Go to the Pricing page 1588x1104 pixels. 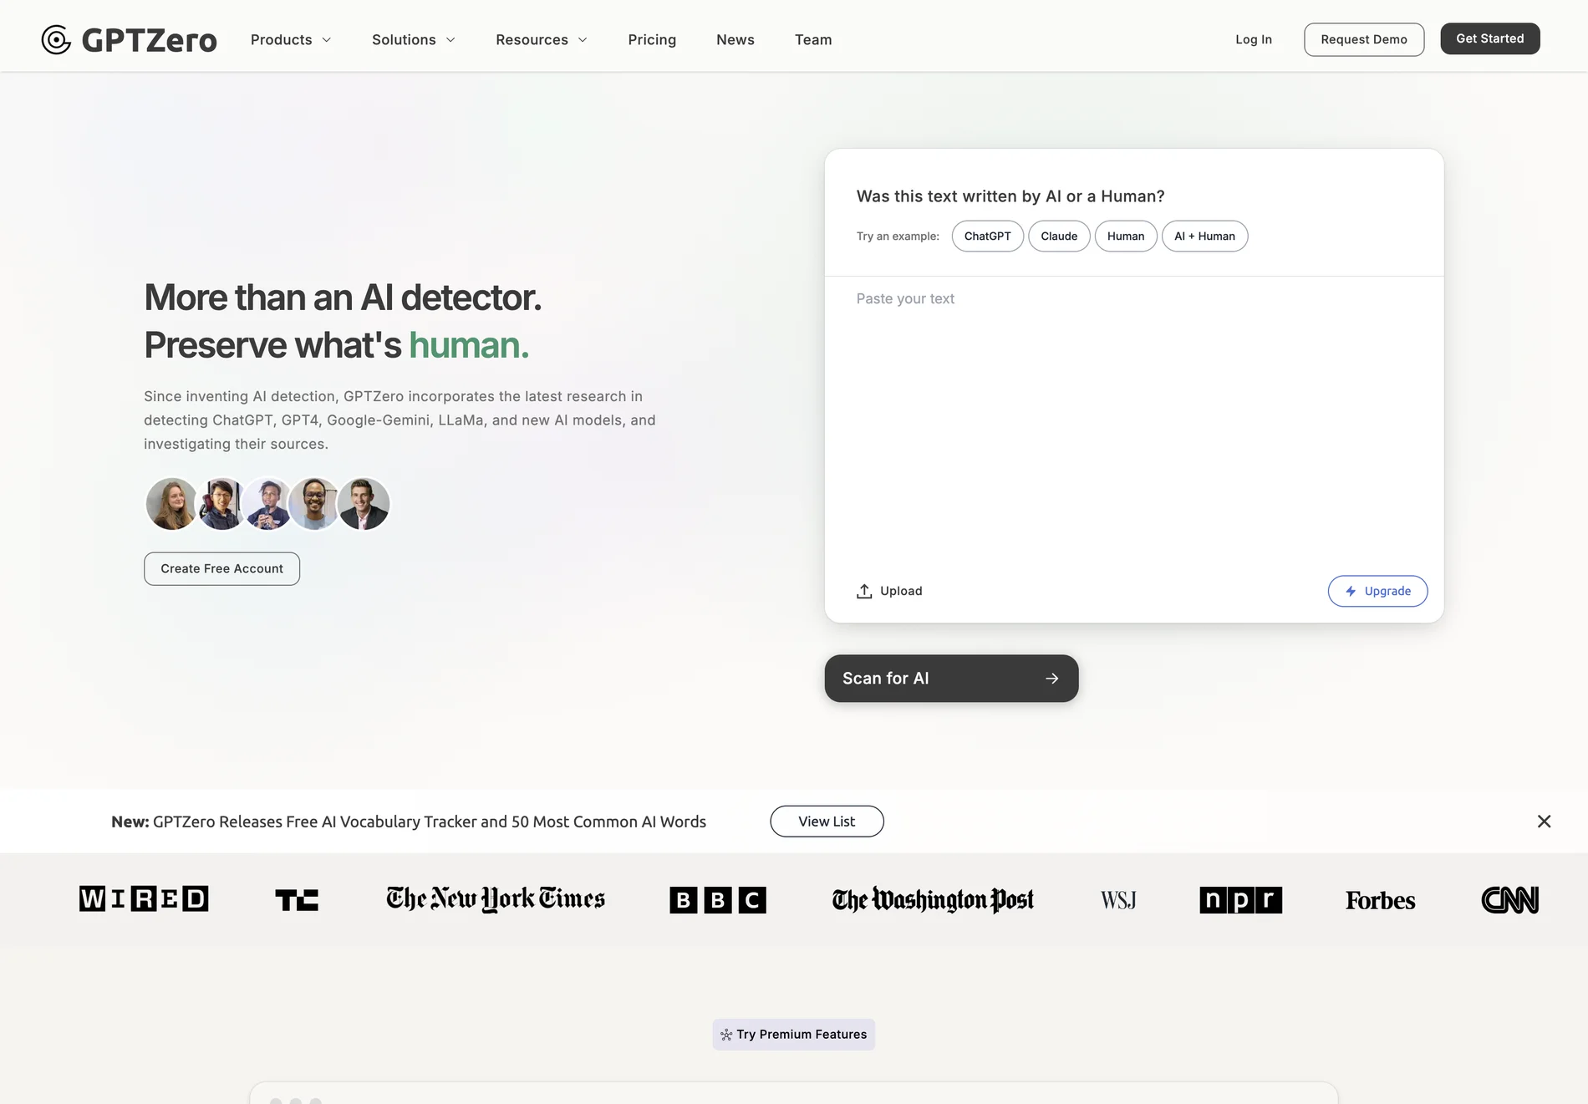(x=652, y=39)
